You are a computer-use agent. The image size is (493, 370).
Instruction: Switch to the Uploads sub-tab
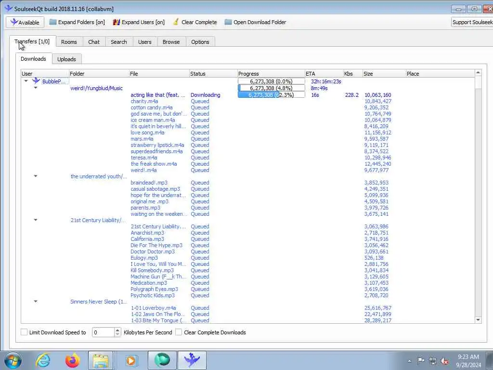[66, 59]
